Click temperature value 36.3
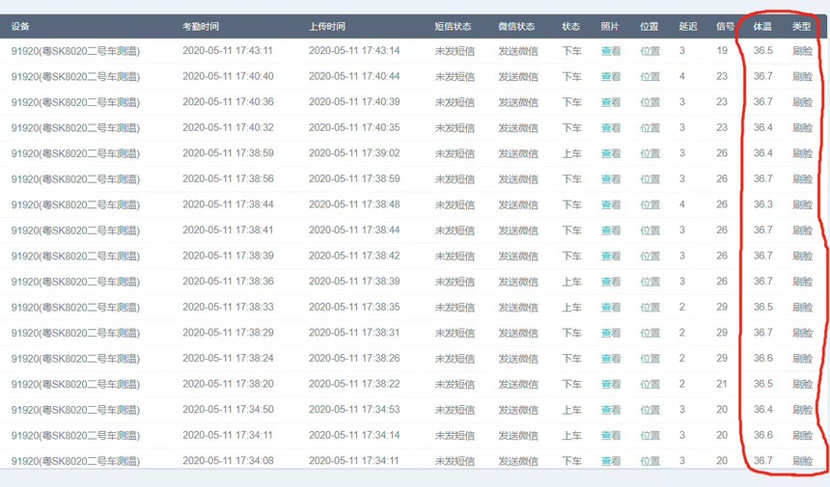This screenshot has height=487, width=830. 763,204
